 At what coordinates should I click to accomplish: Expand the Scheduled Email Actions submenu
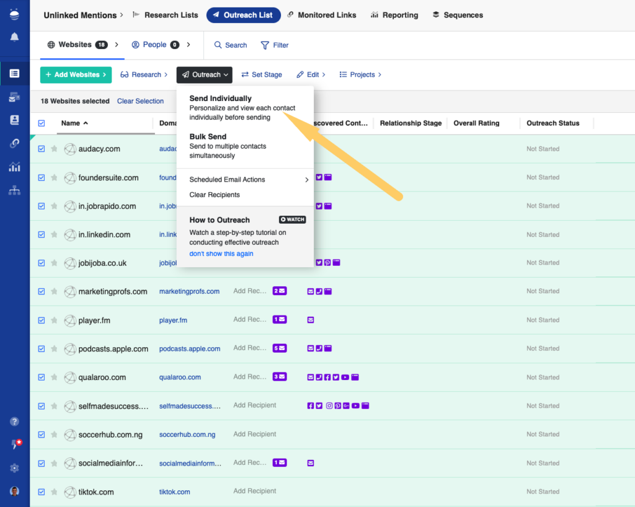click(x=248, y=180)
